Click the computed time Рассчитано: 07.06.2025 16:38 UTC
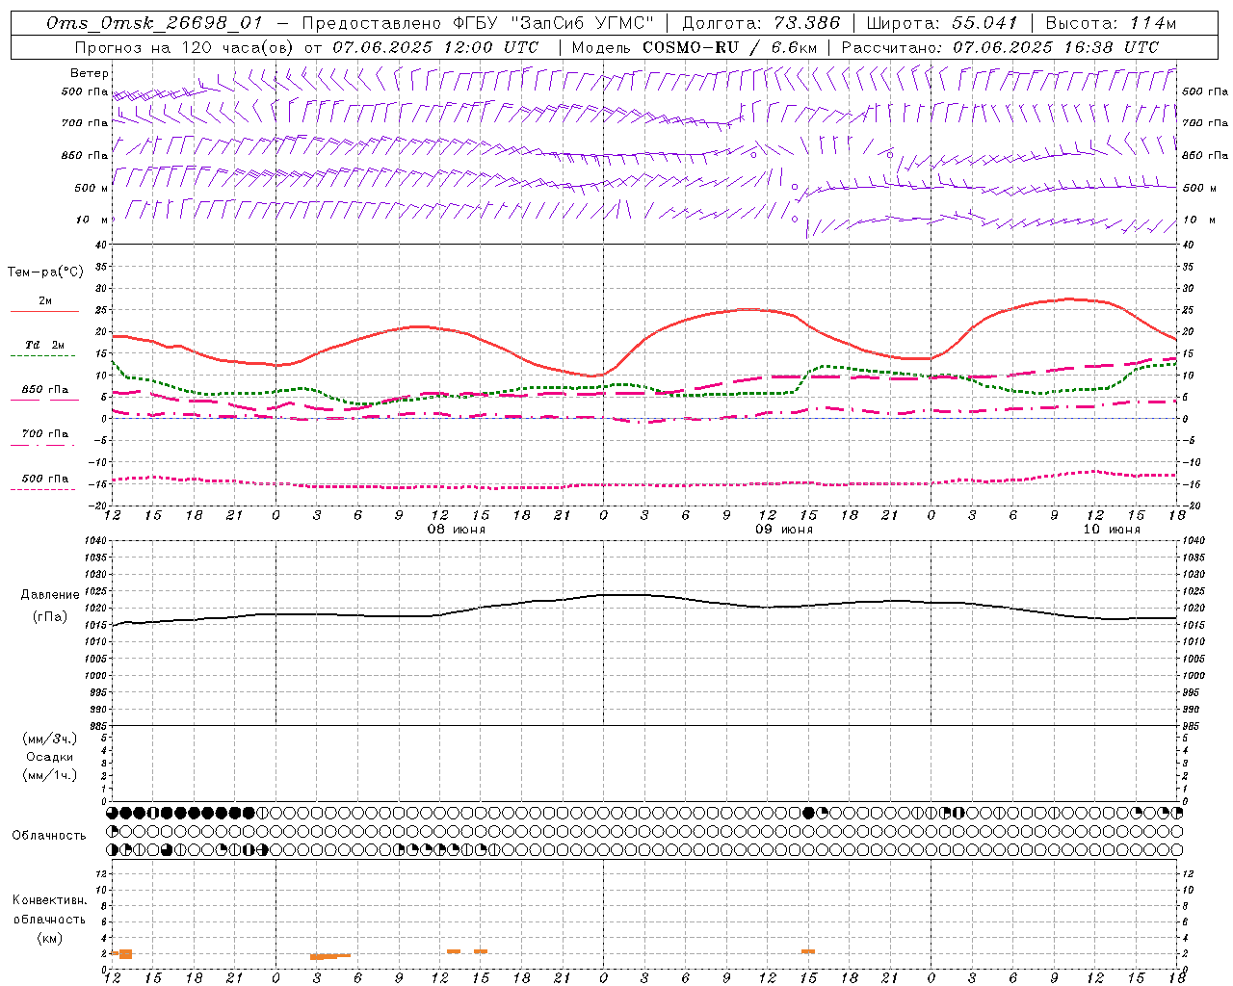The image size is (1233, 986). (x=1000, y=47)
